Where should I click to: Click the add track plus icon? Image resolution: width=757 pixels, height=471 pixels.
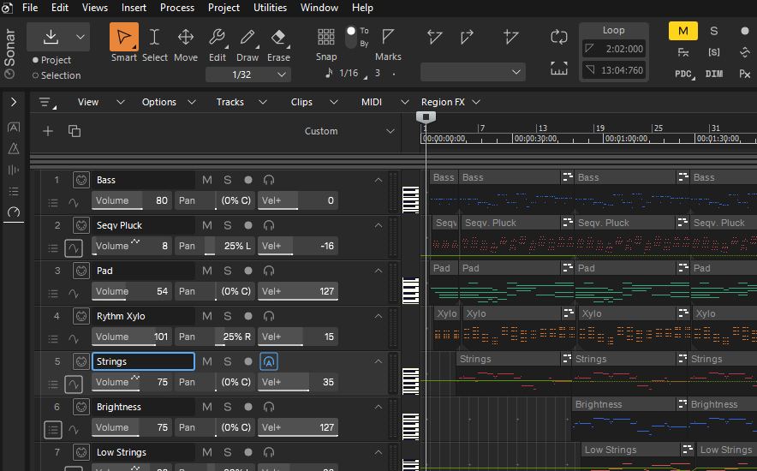pyautogui.click(x=48, y=131)
